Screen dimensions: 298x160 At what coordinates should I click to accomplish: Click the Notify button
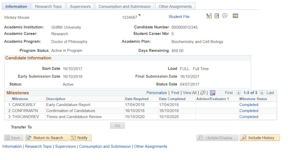tap(81, 138)
